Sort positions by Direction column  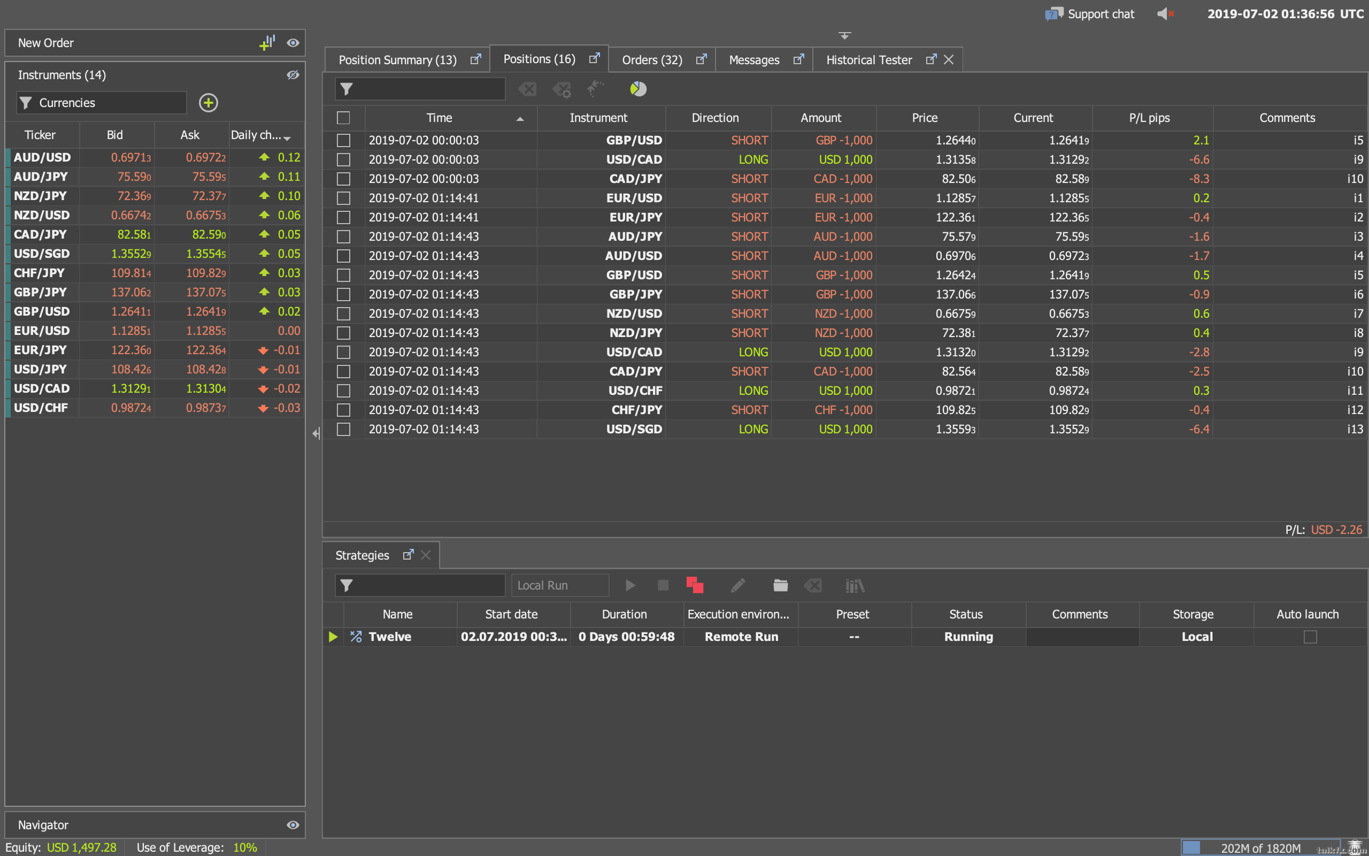point(715,118)
